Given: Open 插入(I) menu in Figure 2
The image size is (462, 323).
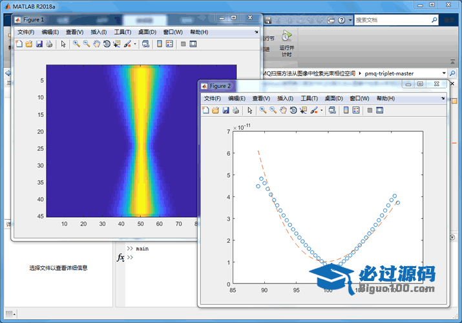Looking at the screenshot, I should pyautogui.click(x=285, y=98).
